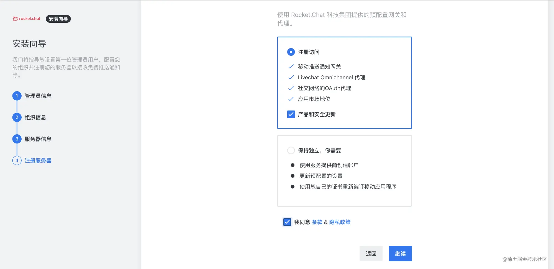This screenshot has width=554, height=269.
Task: Open the 服务器信息 step label
Action: point(38,139)
